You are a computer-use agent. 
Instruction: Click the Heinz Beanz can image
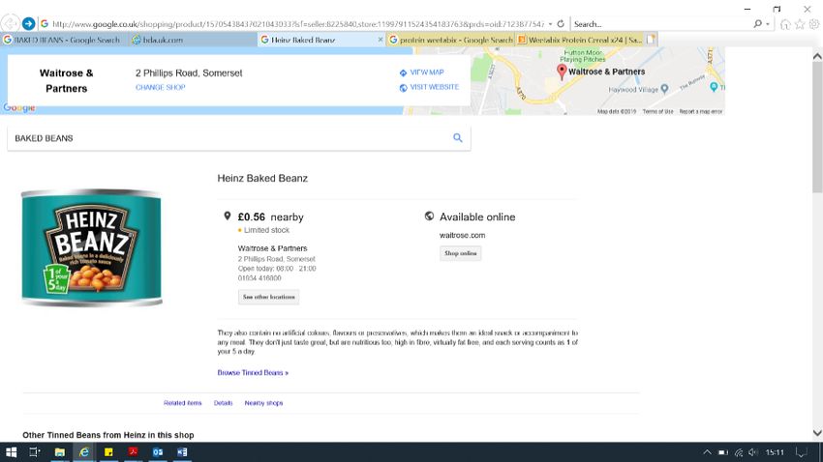[91, 247]
